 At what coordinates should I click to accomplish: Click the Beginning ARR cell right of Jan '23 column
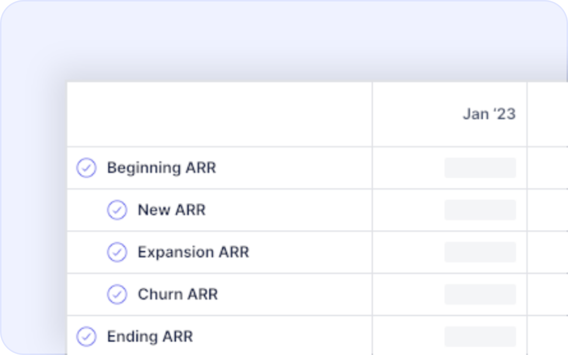548,168
